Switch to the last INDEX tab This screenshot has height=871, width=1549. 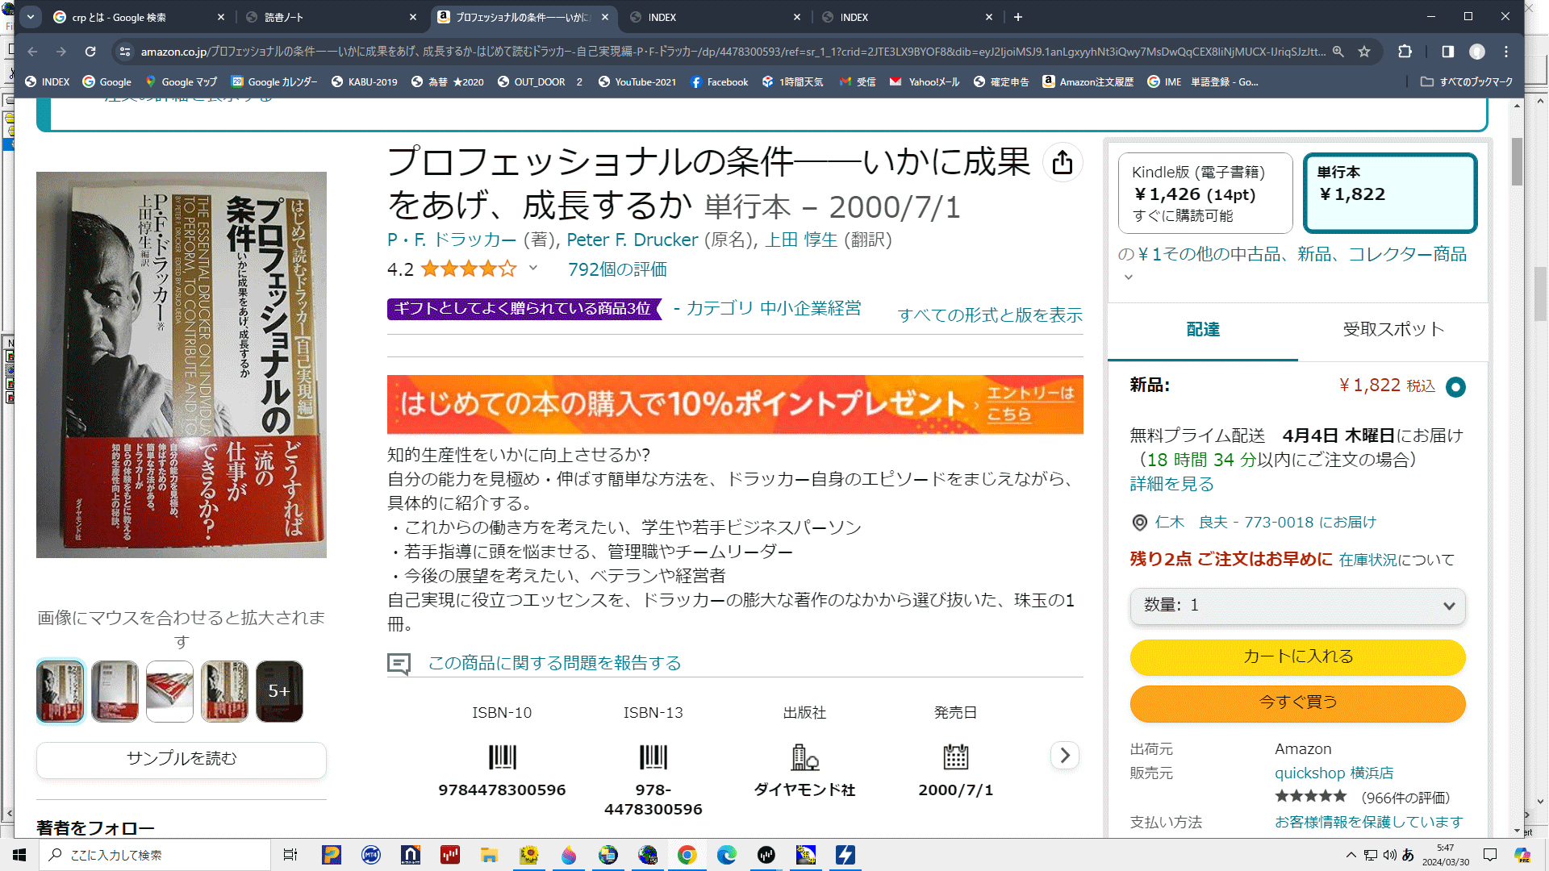(x=908, y=17)
